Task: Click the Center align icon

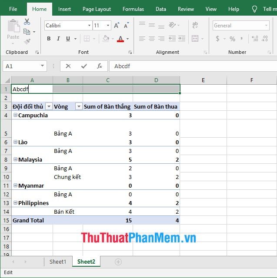Action: pos(152,39)
